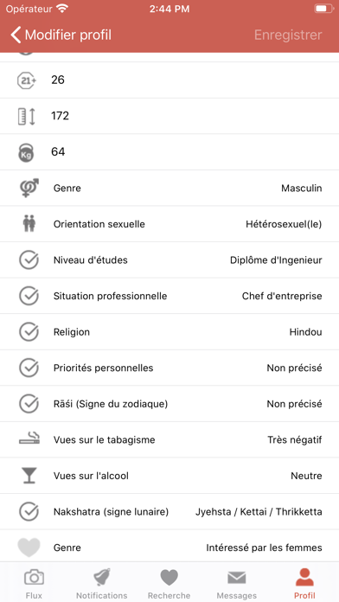
Task: Edit the weight field showing 64
Action: [169, 152]
